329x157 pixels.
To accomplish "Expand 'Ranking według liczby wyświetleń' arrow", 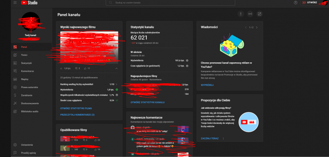I will (116, 84).
